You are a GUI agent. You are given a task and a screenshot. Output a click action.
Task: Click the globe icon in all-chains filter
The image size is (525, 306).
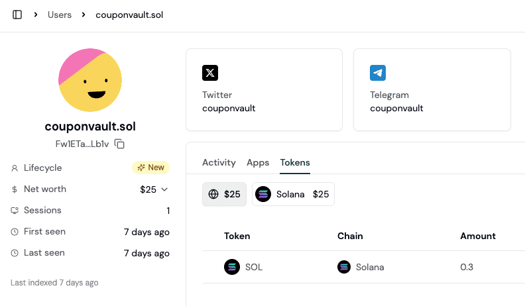213,195
